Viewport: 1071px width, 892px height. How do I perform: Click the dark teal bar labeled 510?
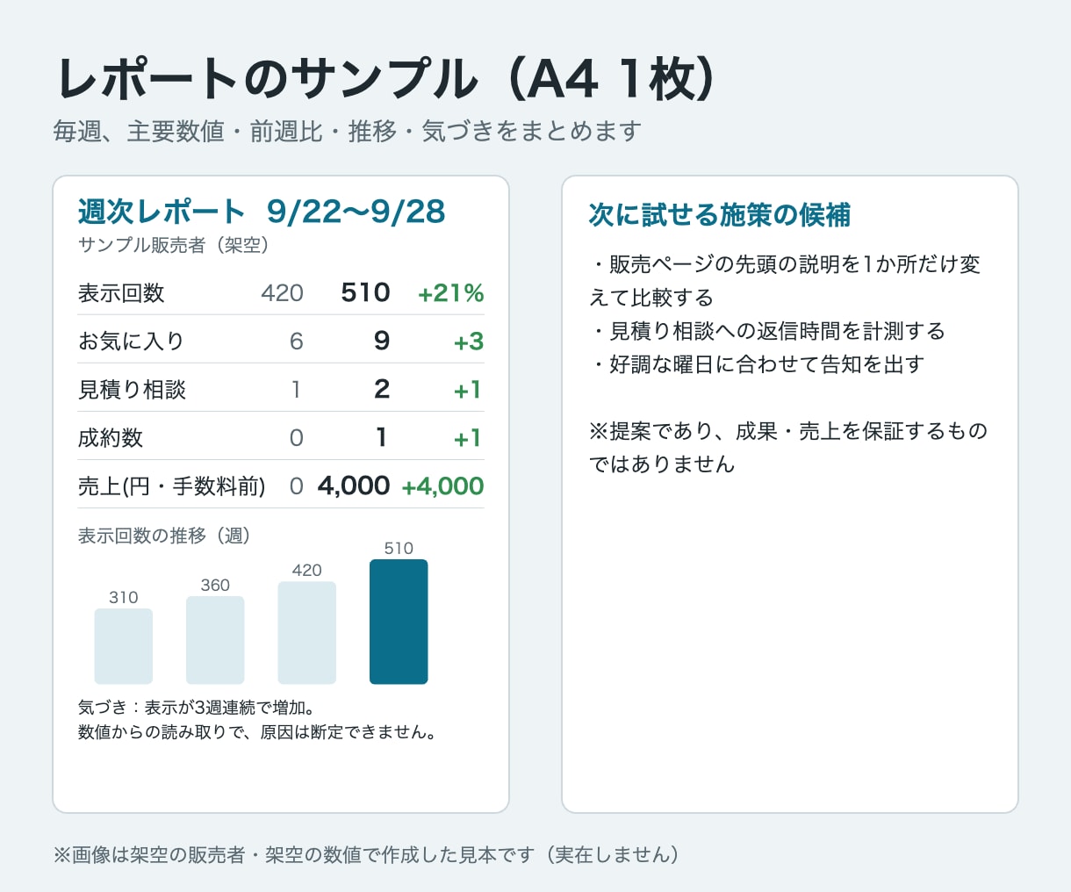click(x=399, y=622)
